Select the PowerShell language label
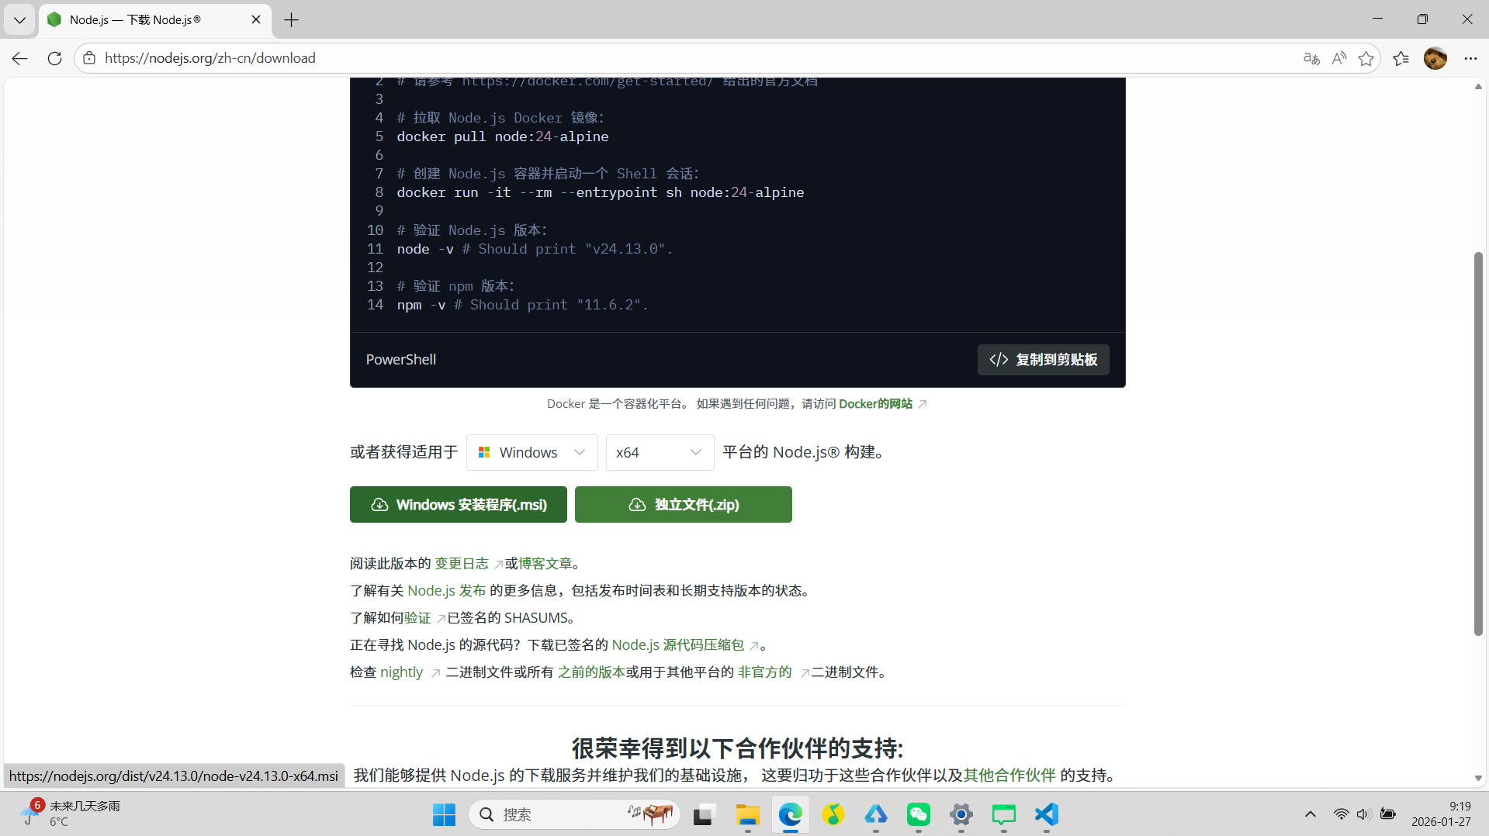The height and width of the screenshot is (836, 1489). (x=401, y=360)
